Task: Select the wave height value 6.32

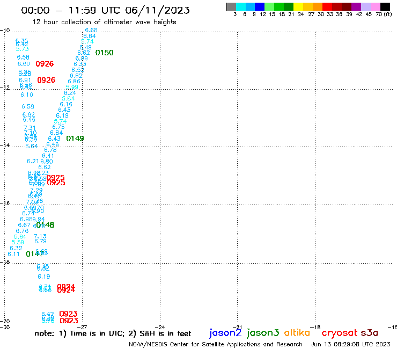Action: 16,248
